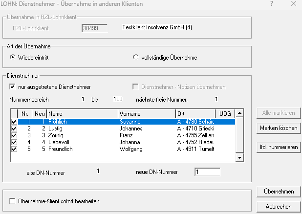Toggle checkbox in the Freundlich row
The height and width of the screenshot is (214, 302).
coord(14,149)
